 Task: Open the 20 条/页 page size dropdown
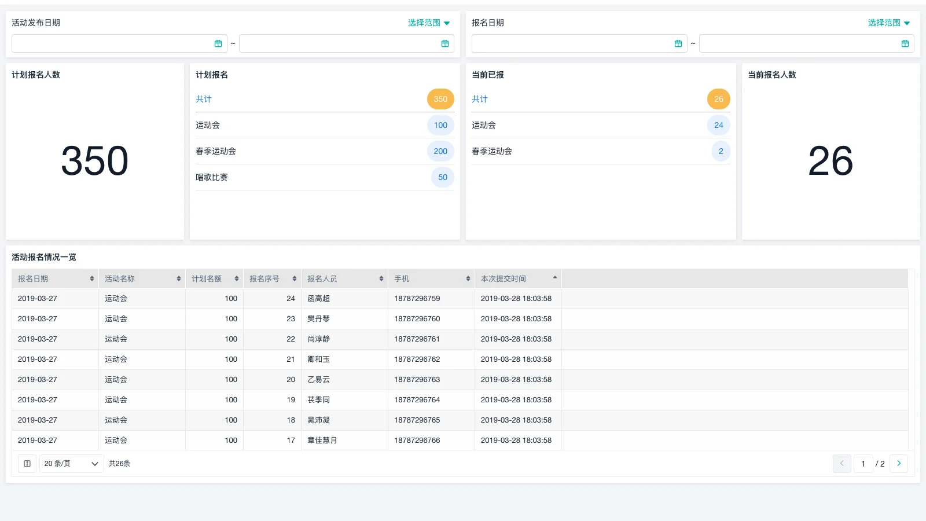[x=71, y=463]
